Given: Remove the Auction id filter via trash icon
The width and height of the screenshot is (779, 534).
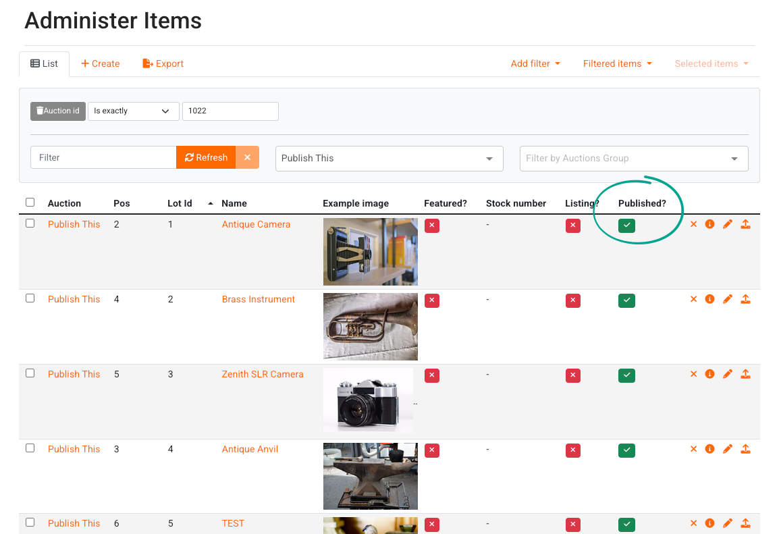Looking at the screenshot, I should (41, 111).
